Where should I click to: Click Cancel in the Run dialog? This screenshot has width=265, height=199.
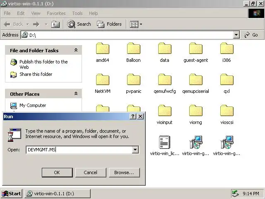[x=91, y=172]
